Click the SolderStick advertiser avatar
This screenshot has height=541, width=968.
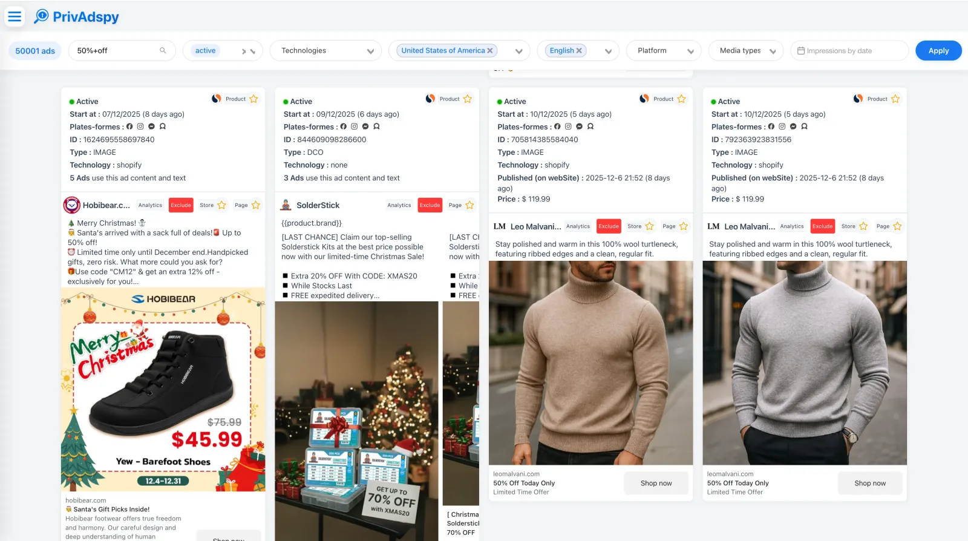pyautogui.click(x=286, y=205)
